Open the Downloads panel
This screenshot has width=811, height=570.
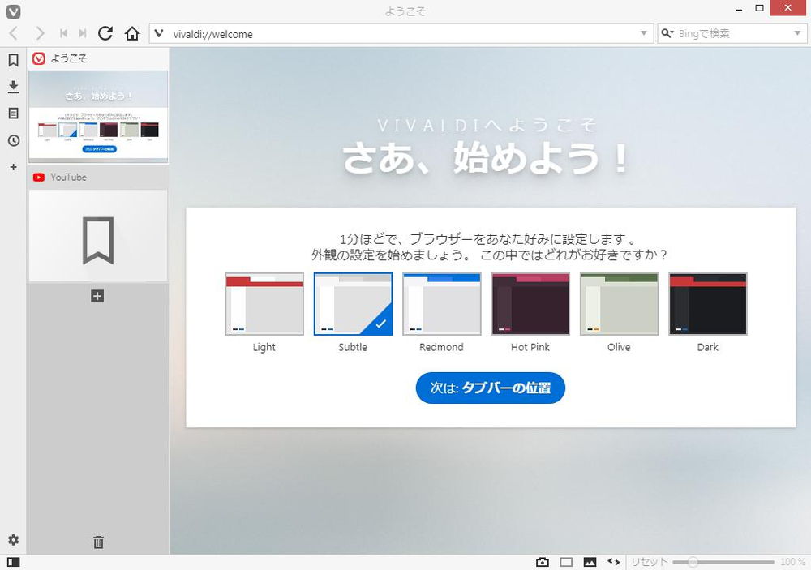click(x=13, y=87)
